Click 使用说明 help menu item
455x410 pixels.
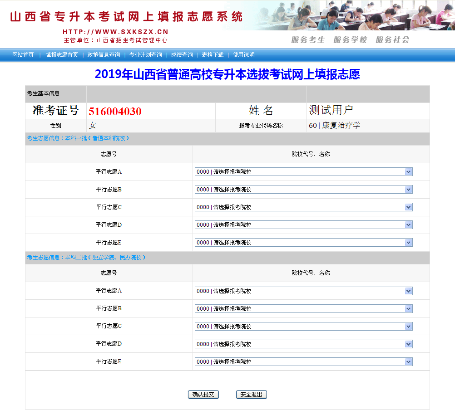(244, 55)
